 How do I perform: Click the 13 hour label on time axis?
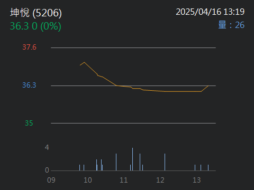[x=197, y=180]
